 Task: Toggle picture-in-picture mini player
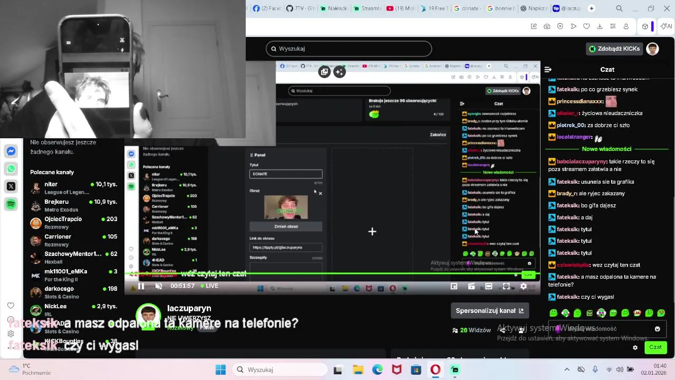point(454,286)
